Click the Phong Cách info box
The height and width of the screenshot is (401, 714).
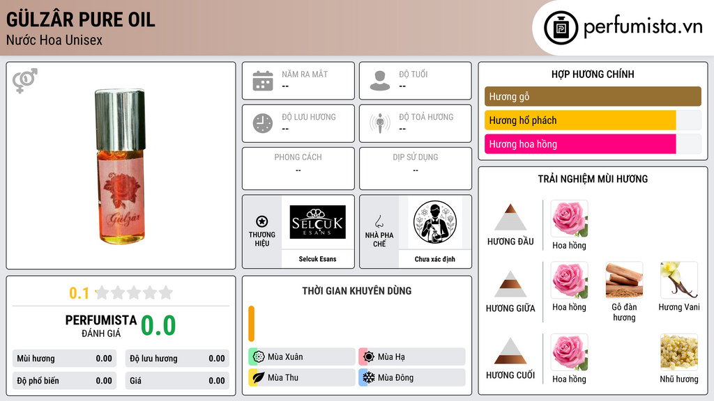pyautogui.click(x=298, y=168)
